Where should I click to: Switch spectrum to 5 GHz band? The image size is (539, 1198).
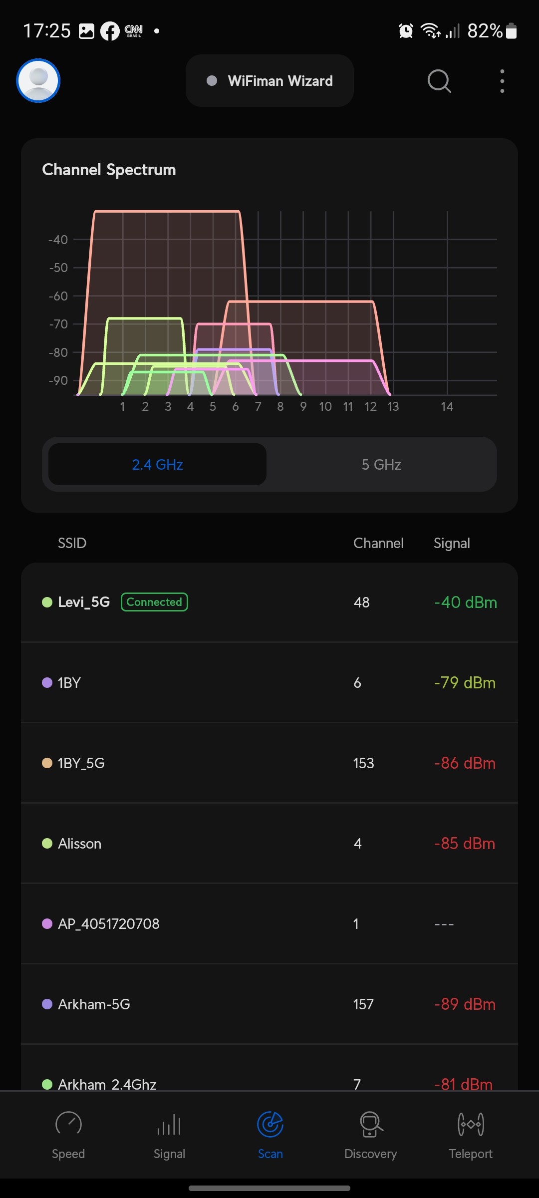(381, 465)
